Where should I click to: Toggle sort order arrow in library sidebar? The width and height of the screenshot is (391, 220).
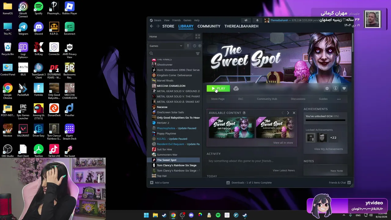(188, 46)
